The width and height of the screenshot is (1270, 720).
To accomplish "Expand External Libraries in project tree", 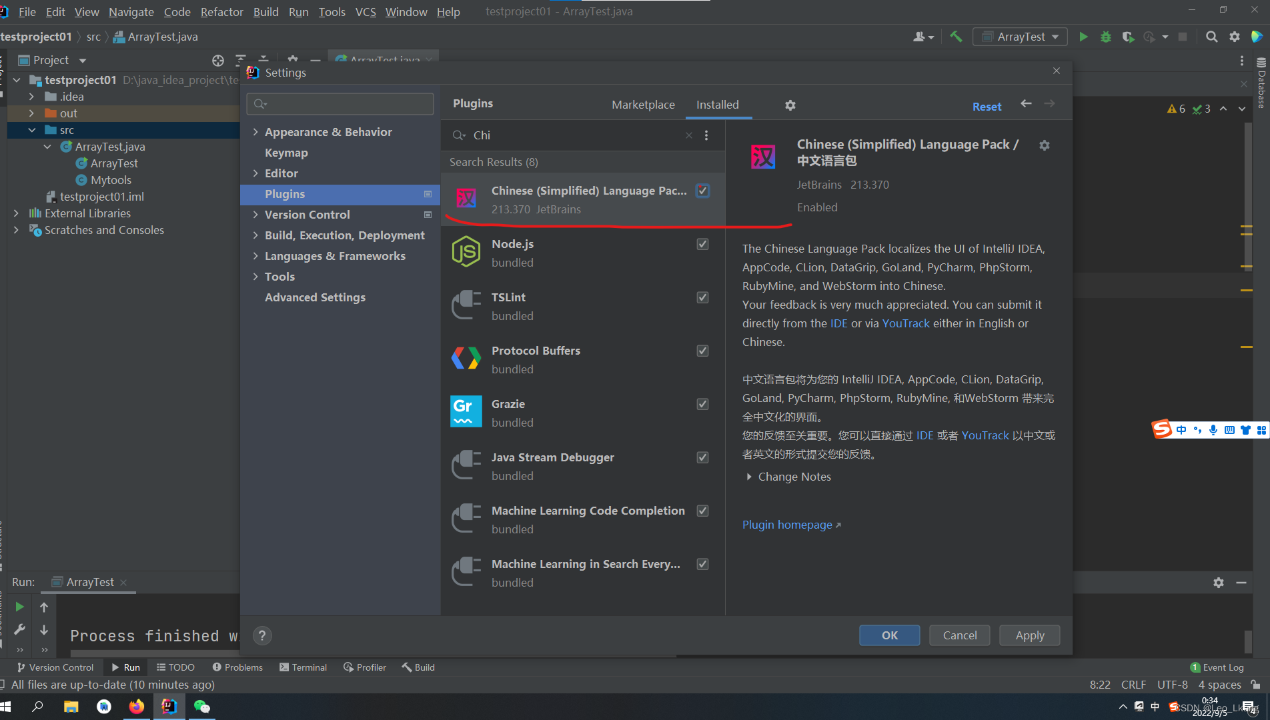I will [16, 213].
